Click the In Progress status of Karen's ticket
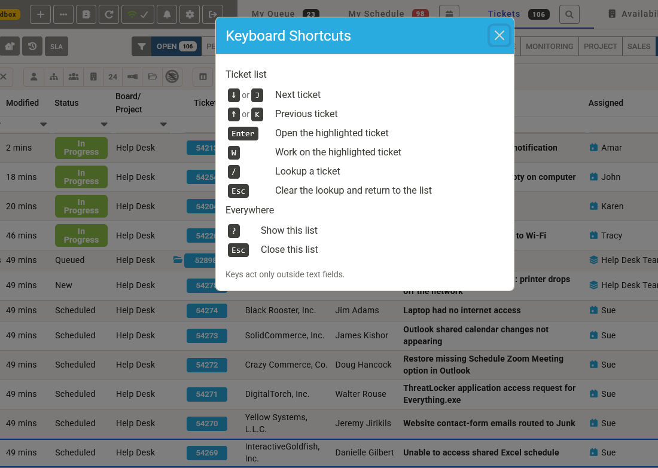658x468 pixels. tap(81, 206)
